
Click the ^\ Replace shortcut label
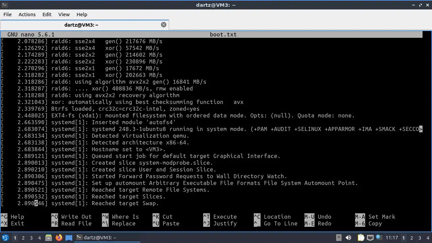119,223
